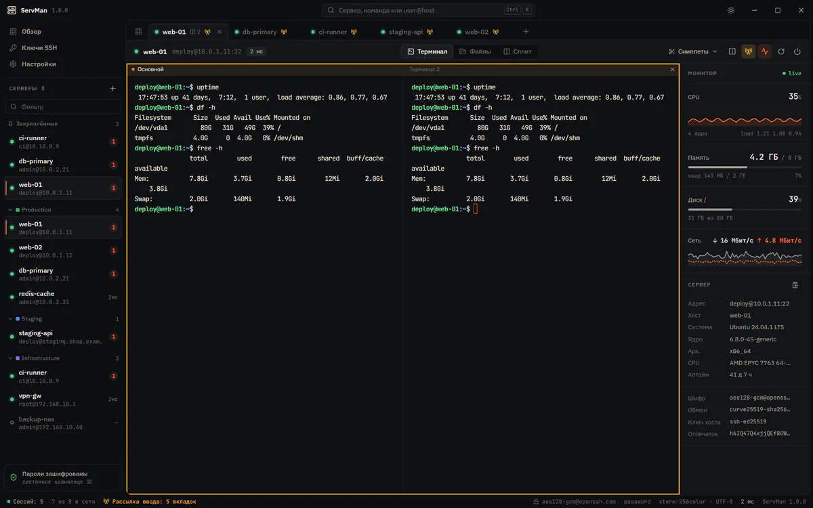813x508 pixels.
Task: Open the Ключи SSH section
Action: tap(62, 48)
